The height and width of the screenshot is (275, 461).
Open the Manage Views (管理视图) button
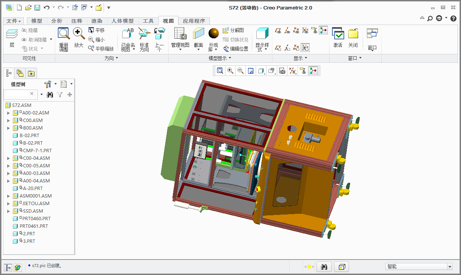pyautogui.click(x=180, y=39)
